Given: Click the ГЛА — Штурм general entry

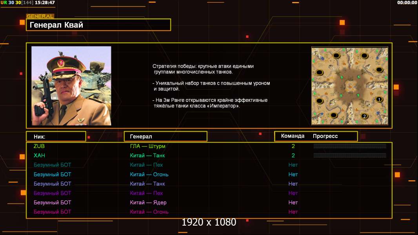Looking at the screenshot, I should pos(147,146).
